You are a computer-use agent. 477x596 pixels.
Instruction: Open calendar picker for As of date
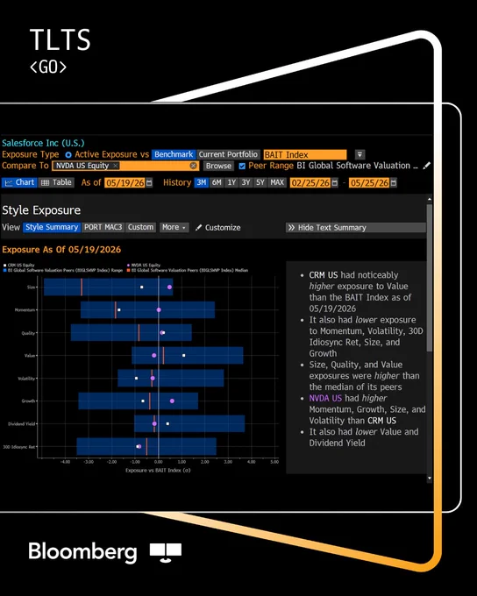149,183
